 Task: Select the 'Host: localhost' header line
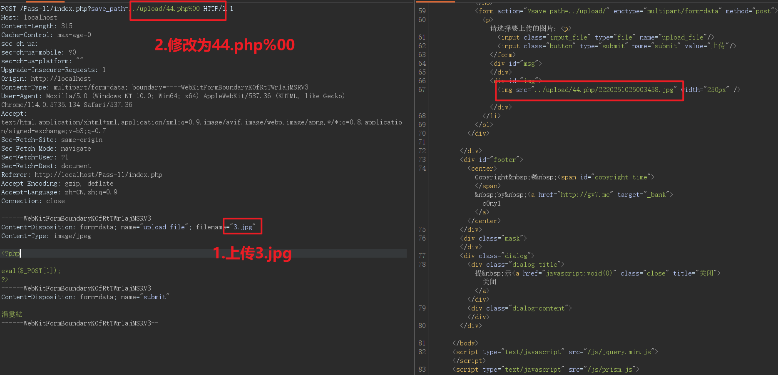[29, 17]
